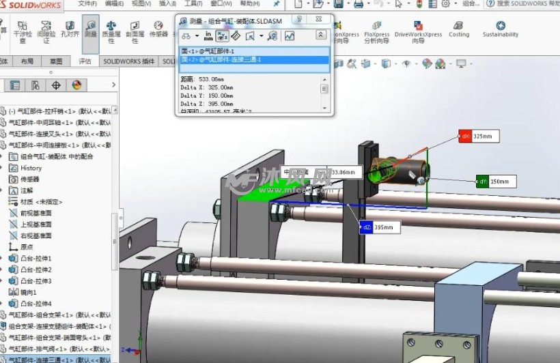
Task: Open the 窗口(W) menu
Action: click(221, 3)
